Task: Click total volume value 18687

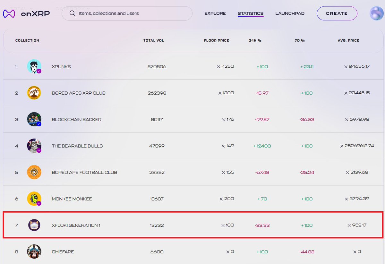Action: [157, 199]
